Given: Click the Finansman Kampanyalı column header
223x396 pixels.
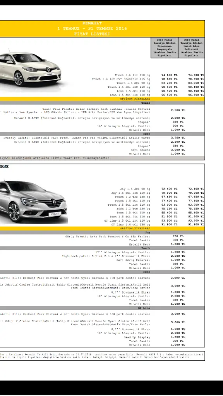Looking at the screenshot, I should click(x=165, y=48).
